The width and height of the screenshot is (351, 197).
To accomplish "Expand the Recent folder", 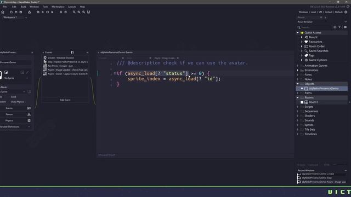I will click(302, 37).
